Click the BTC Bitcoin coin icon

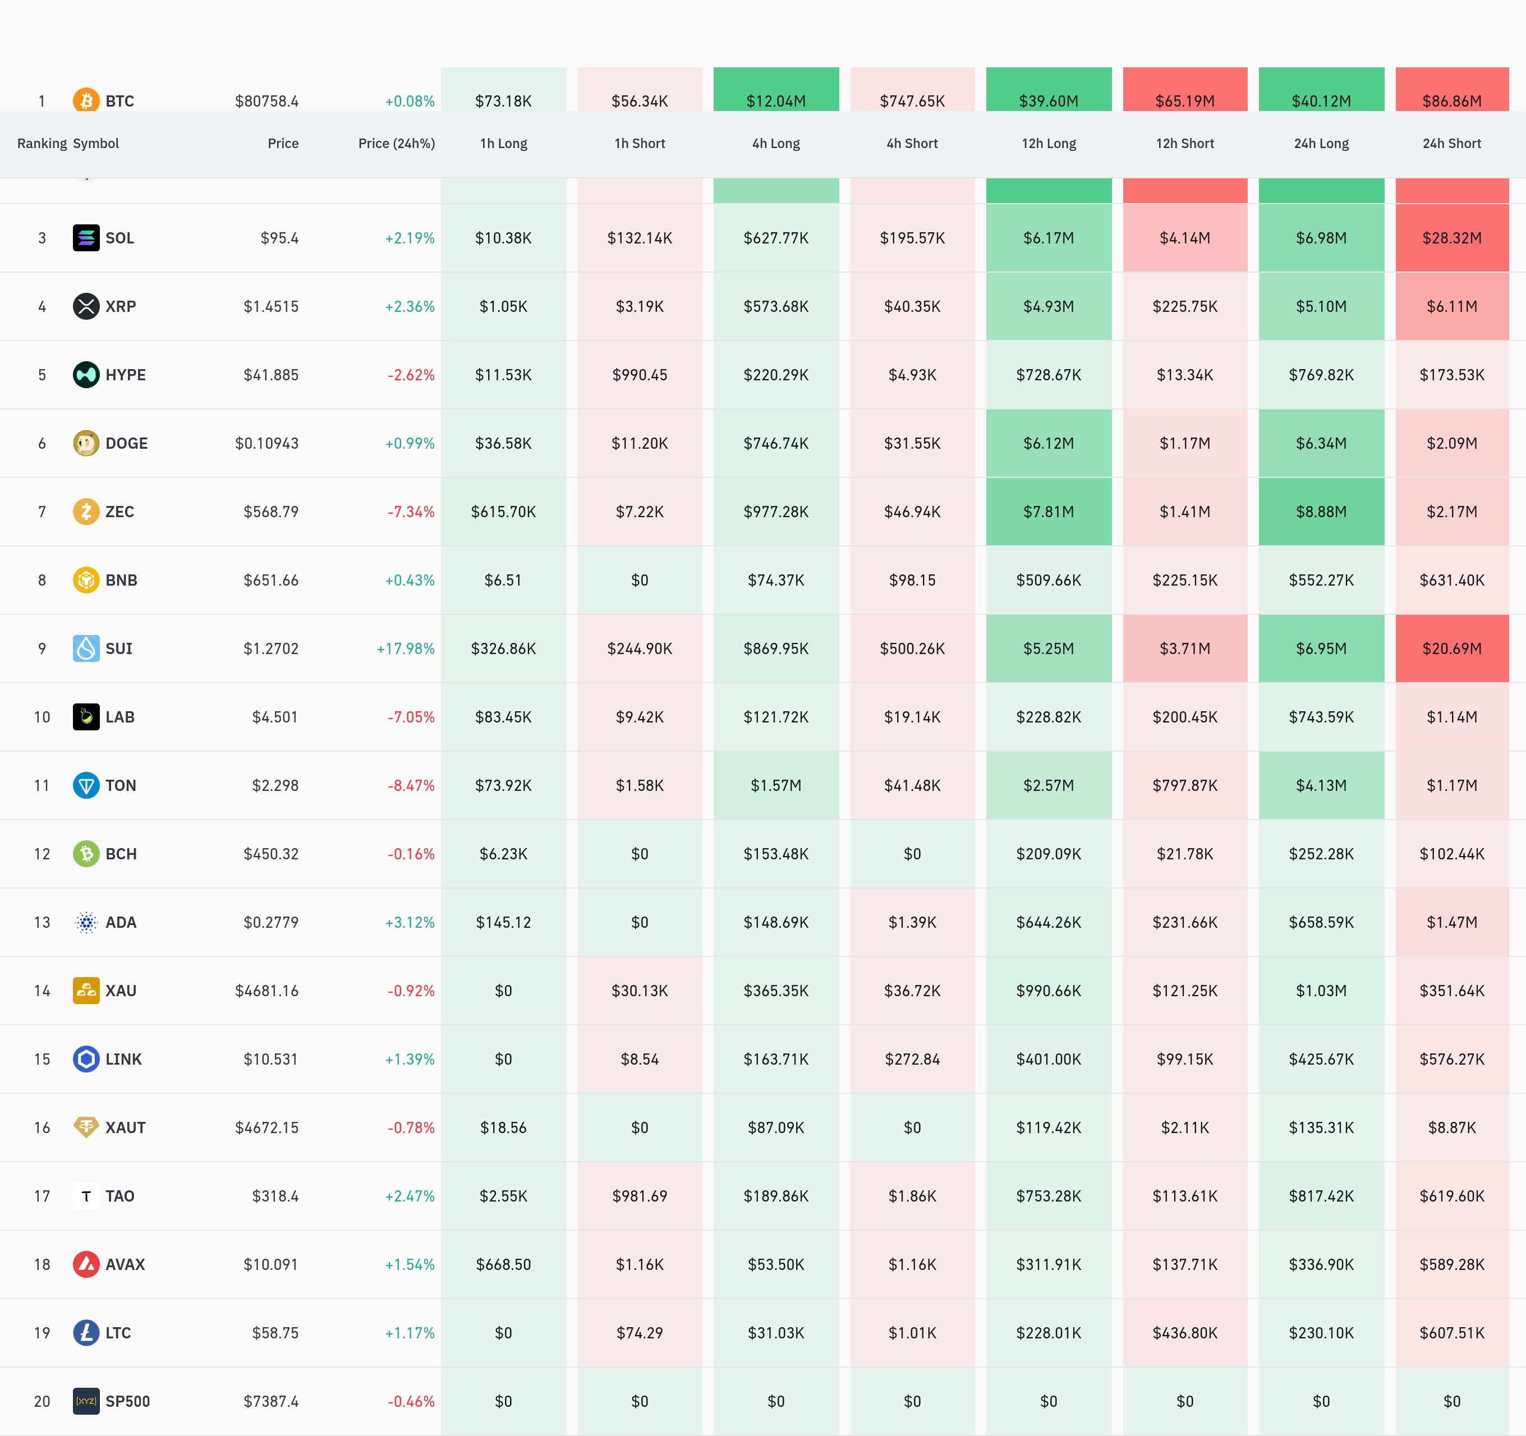(86, 100)
